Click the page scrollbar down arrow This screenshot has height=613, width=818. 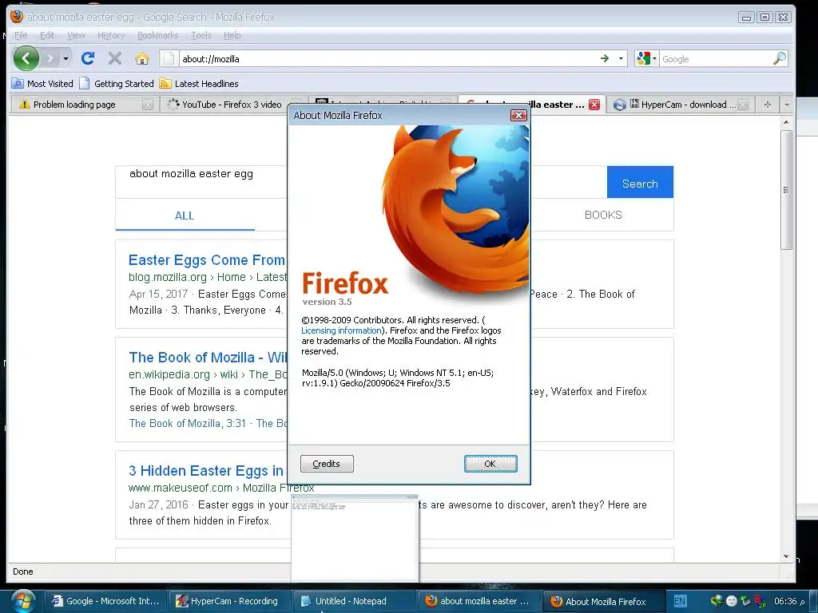pyautogui.click(x=786, y=556)
